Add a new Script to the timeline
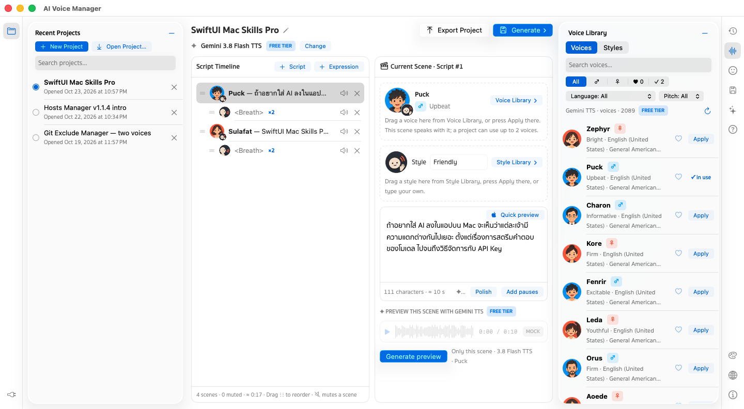 [292, 67]
